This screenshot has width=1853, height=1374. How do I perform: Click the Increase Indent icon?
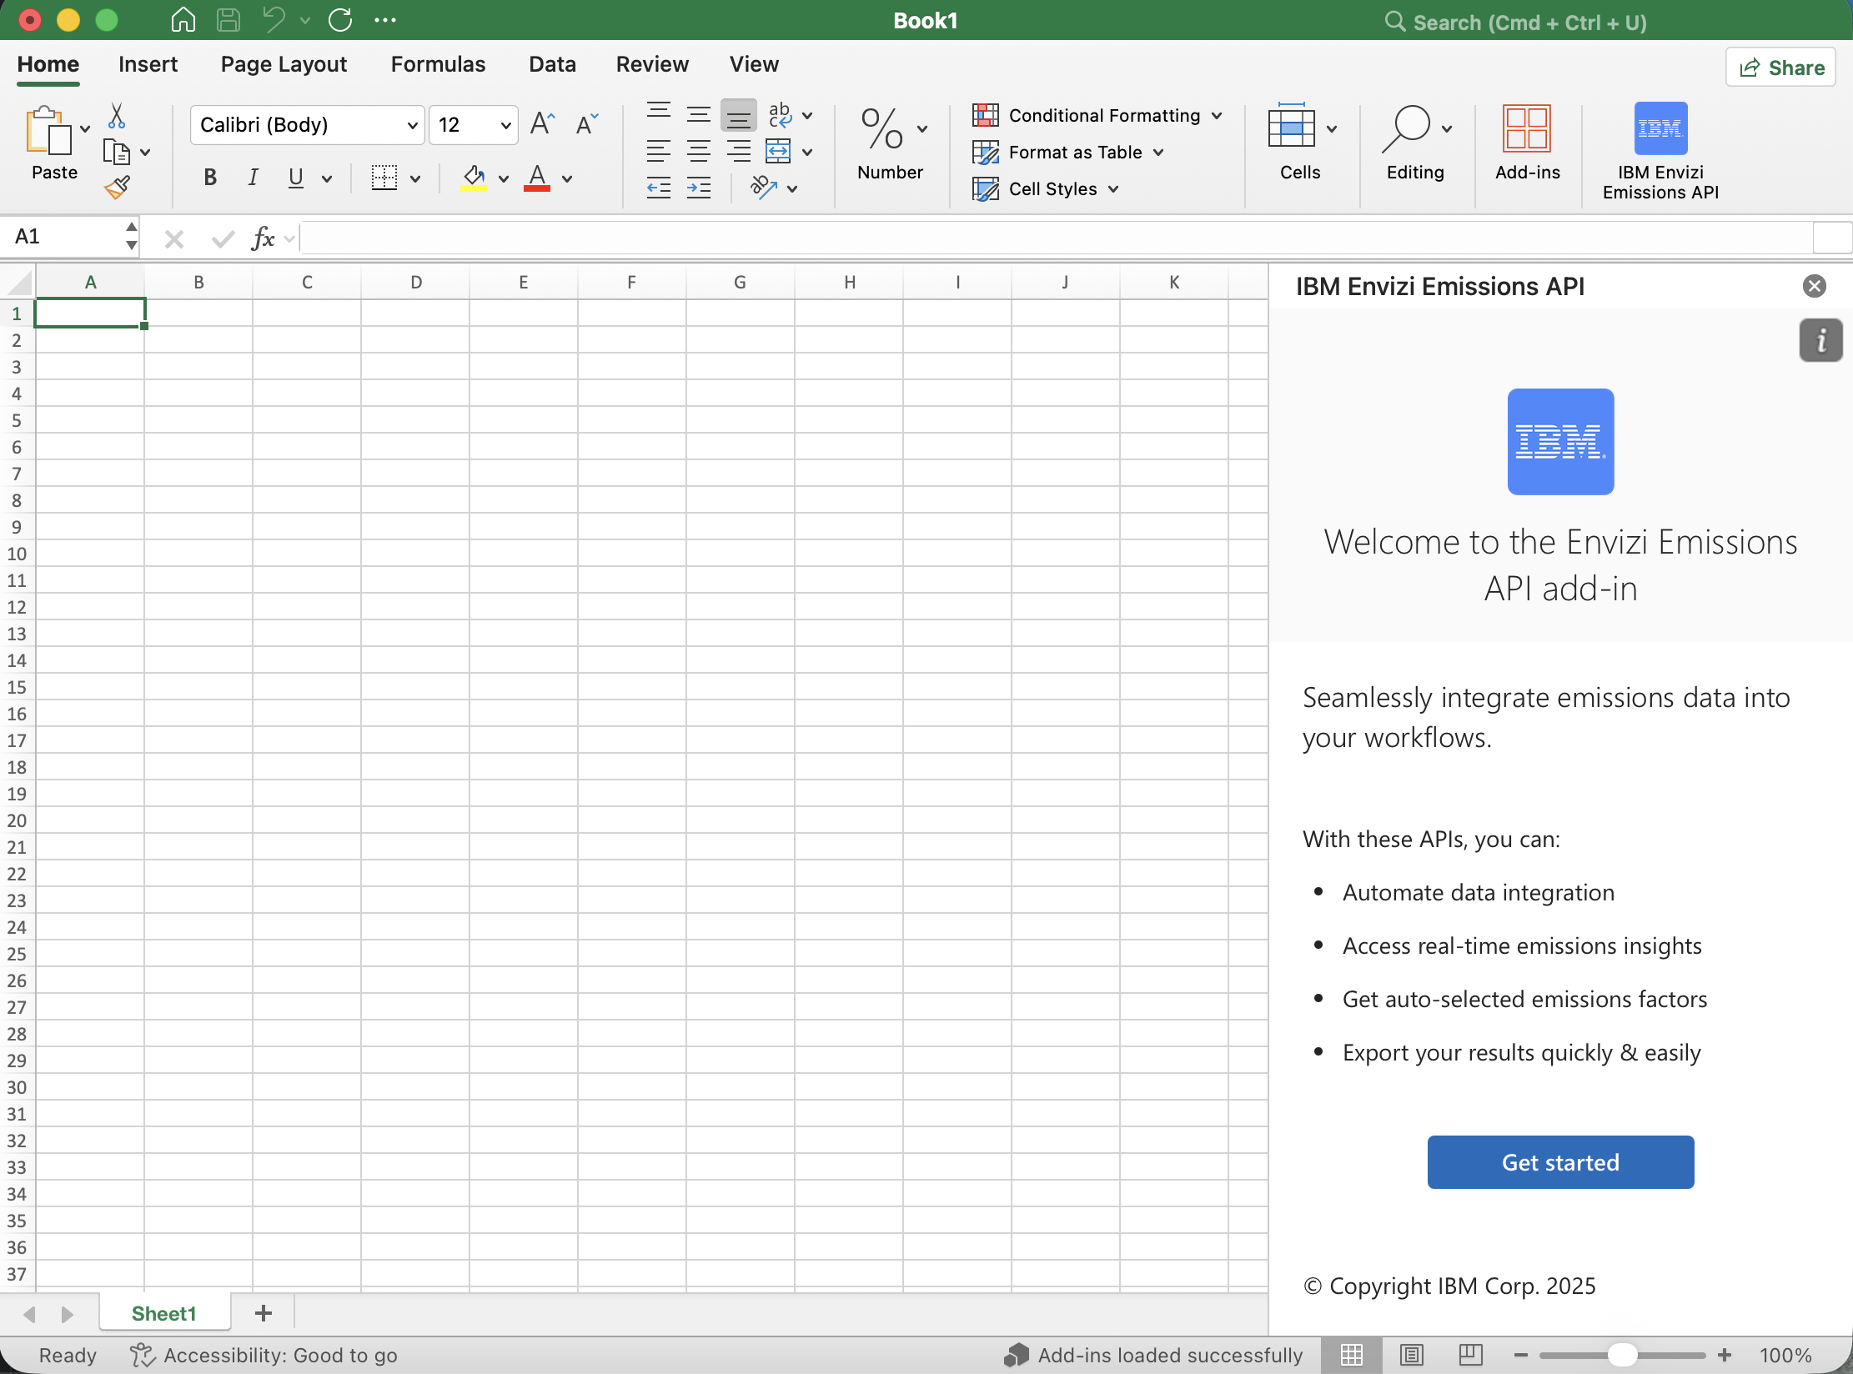coord(699,188)
